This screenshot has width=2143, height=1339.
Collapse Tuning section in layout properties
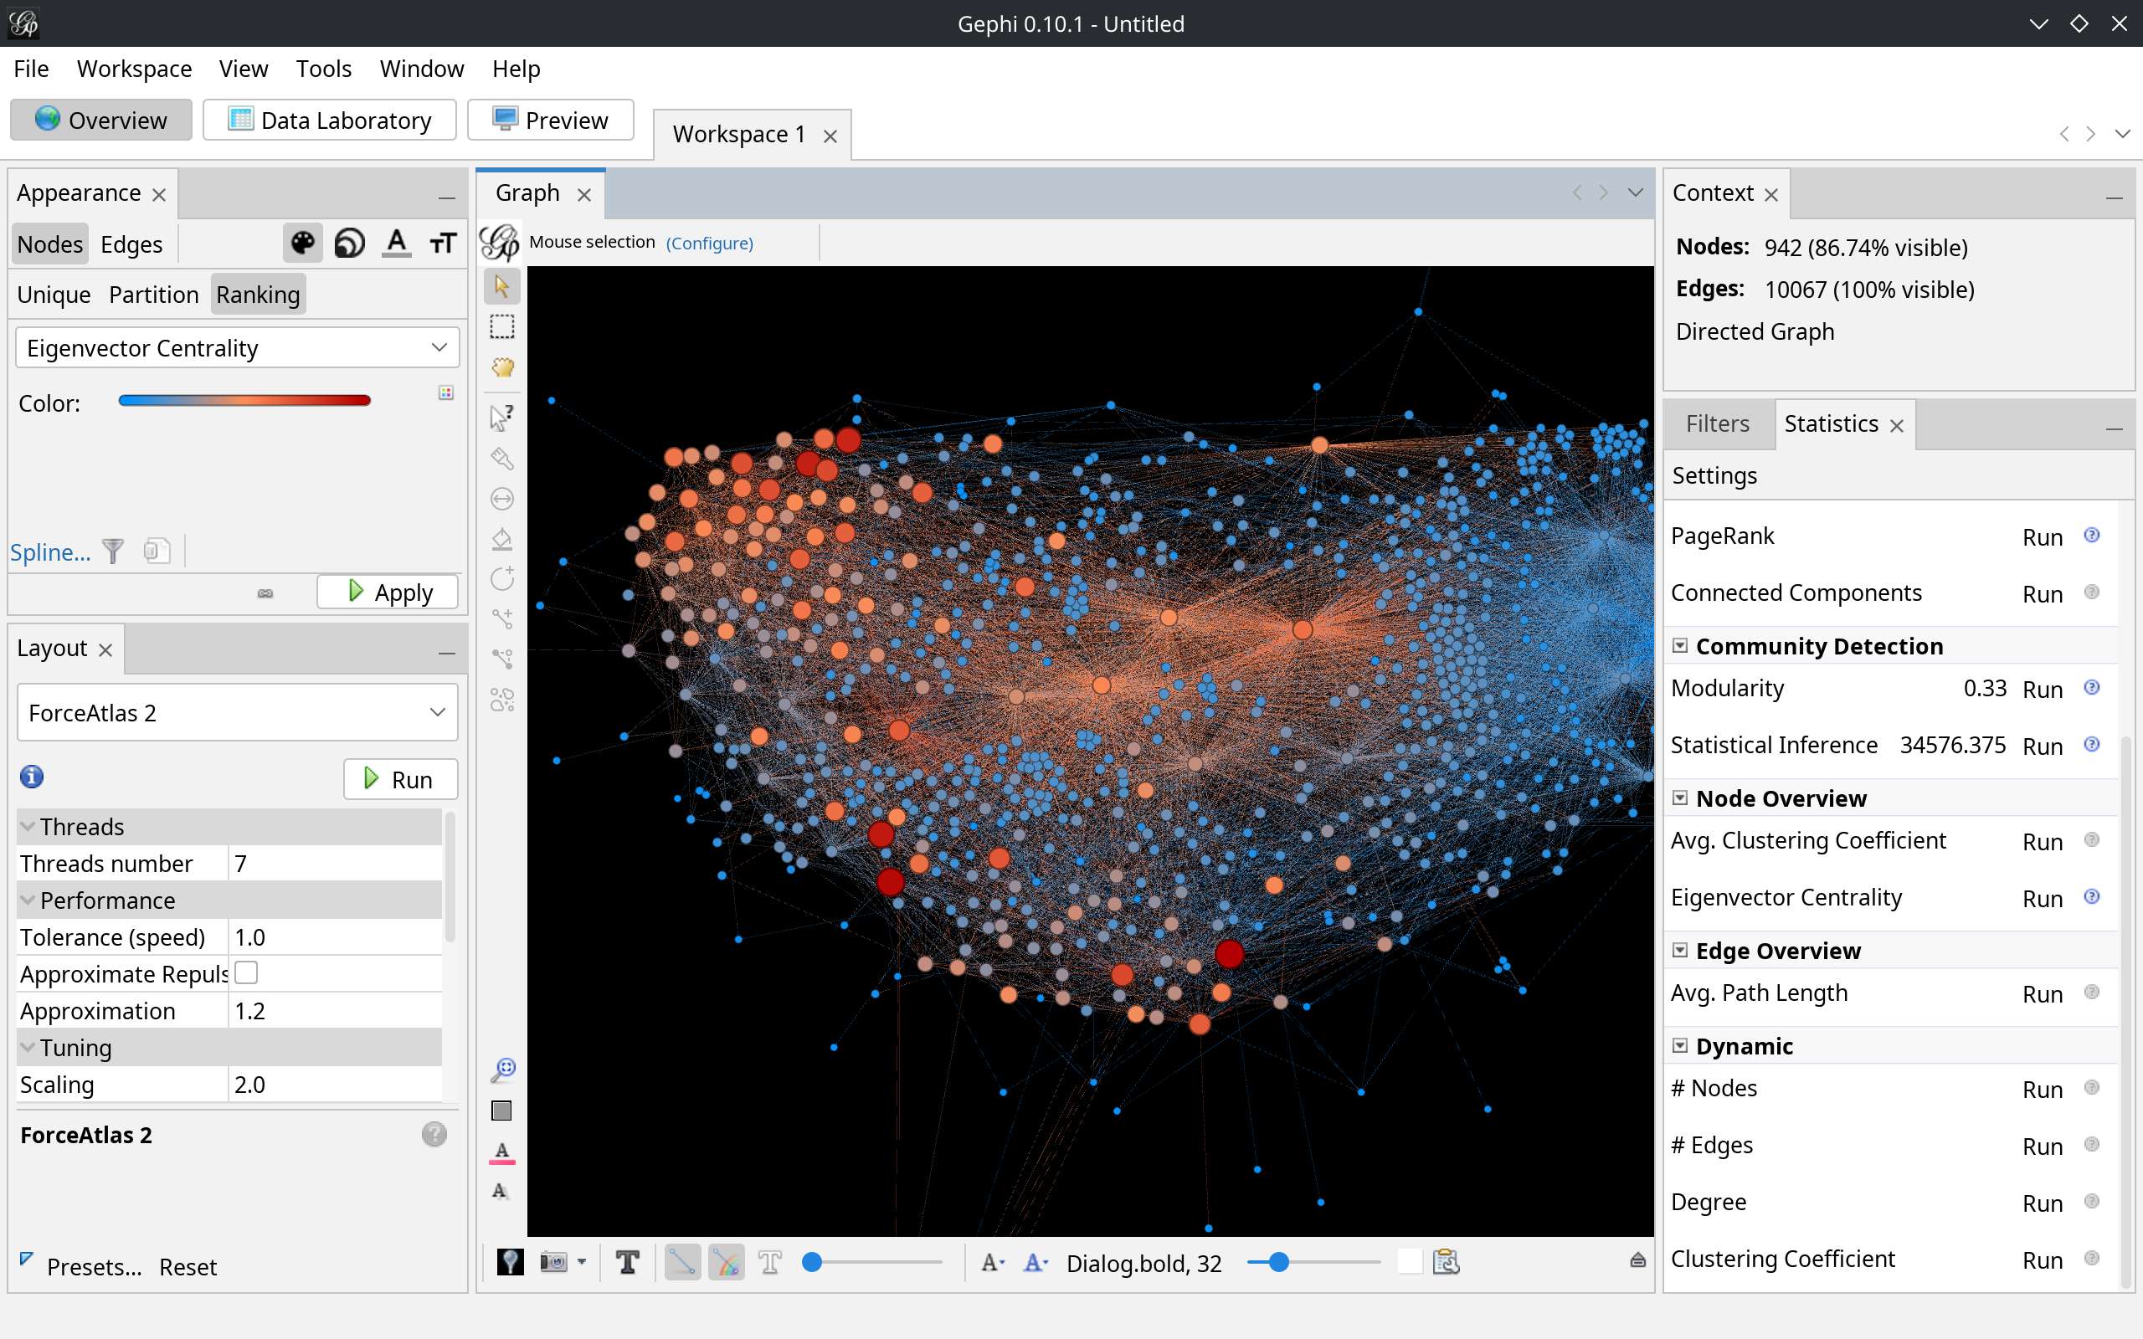click(x=28, y=1048)
